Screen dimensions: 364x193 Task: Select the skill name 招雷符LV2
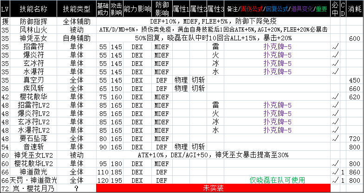33,105
